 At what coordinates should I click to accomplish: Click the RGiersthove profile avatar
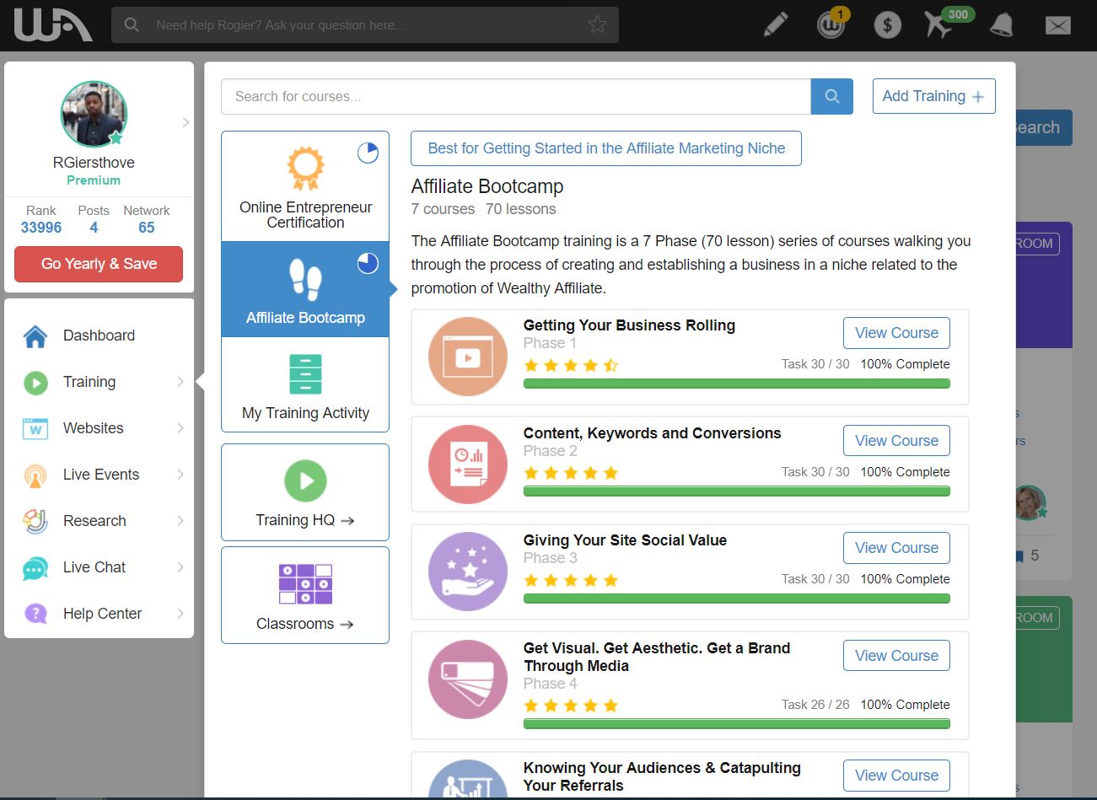pos(94,114)
